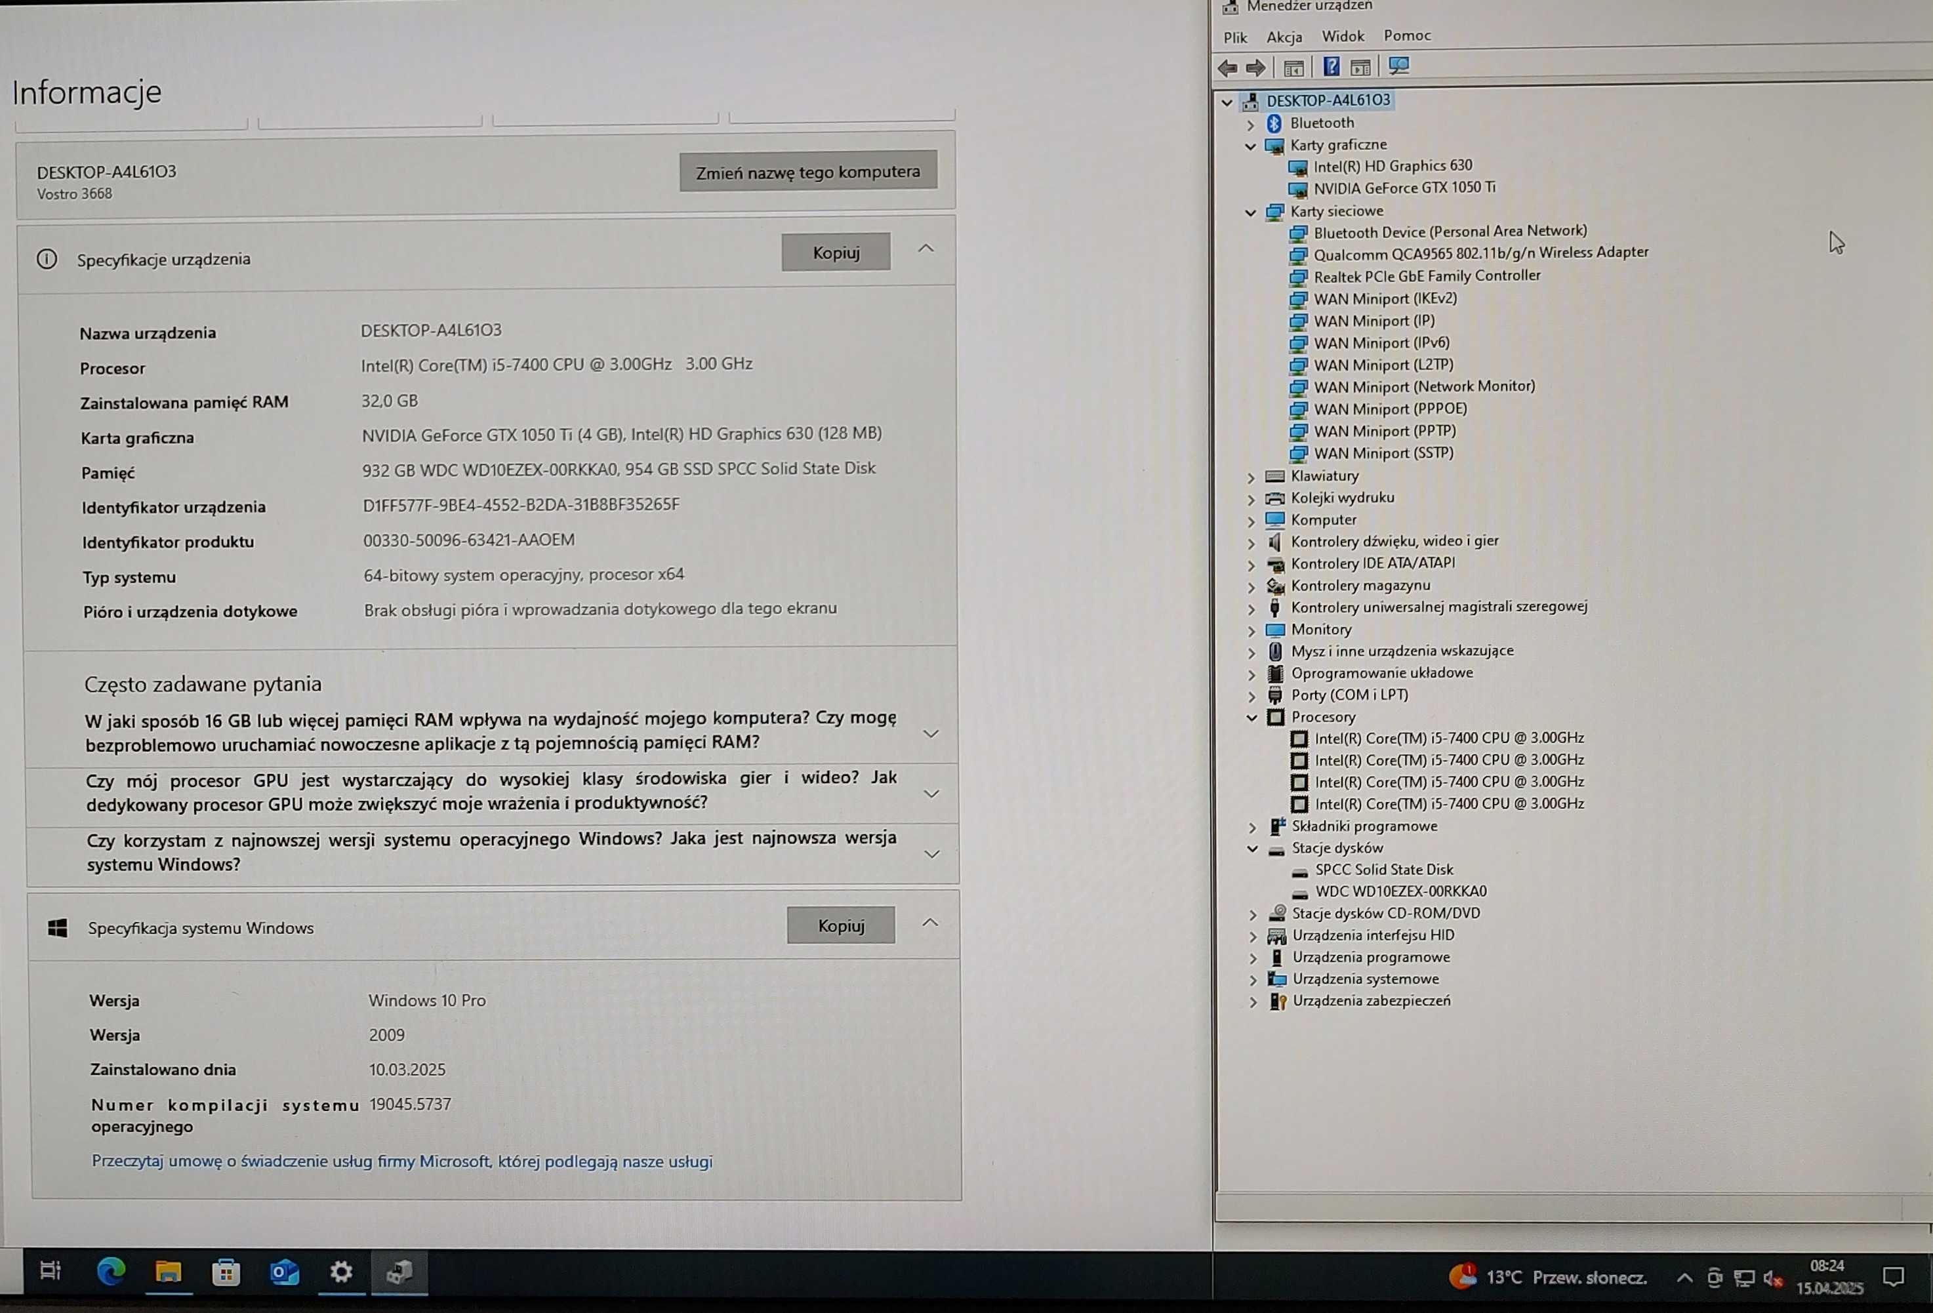
Task: Switch to the Settings gear taskbar icon
Action: pos(341,1272)
